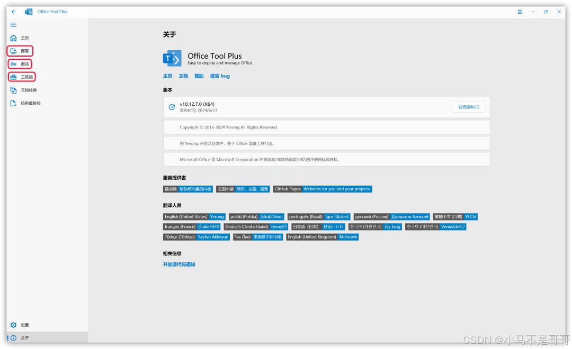Open the 赞助 sponsor link
The height and width of the screenshot is (349, 572).
tap(199, 76)
